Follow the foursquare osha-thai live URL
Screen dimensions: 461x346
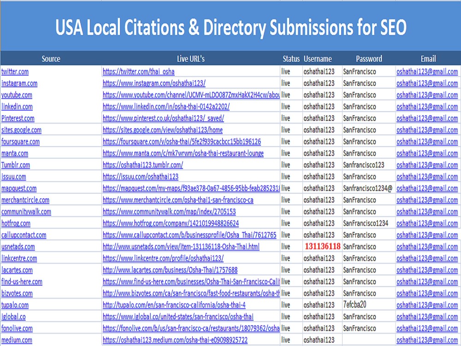182,142
